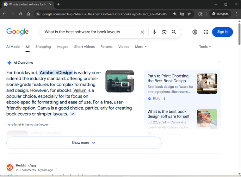Select the In-depth breakdown heading

pyautogui.click(x=28, y=125)
